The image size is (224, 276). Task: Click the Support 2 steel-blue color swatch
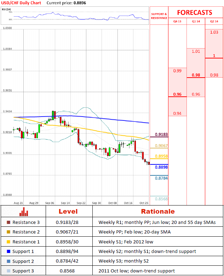[8, 261]
